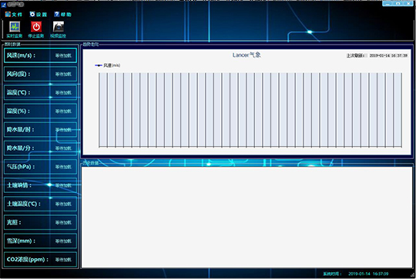Screen dimensions: 416x279
Task: Select the 土壤温度(℃) reading row
Action: [x=40, y=204]
